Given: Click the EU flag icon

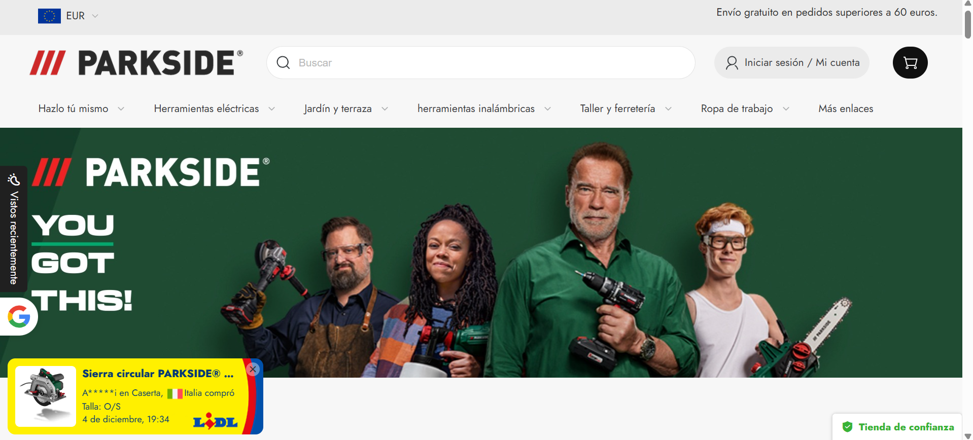Looking at the screenshot, I should point(49,16).
